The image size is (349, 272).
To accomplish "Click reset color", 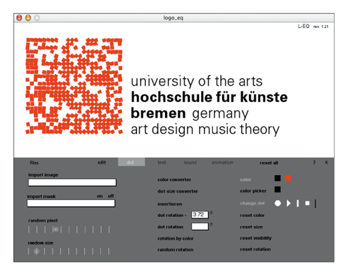I will click(252, 216).
